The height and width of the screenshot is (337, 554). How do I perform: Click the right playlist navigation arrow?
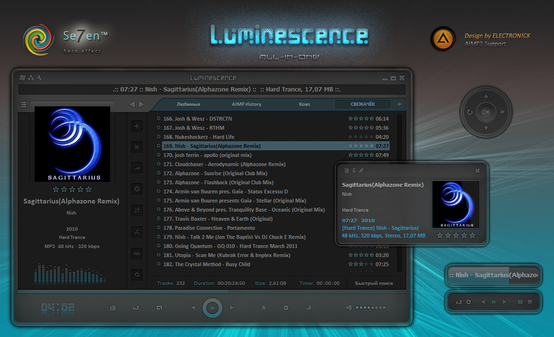[x=141, y=104]
